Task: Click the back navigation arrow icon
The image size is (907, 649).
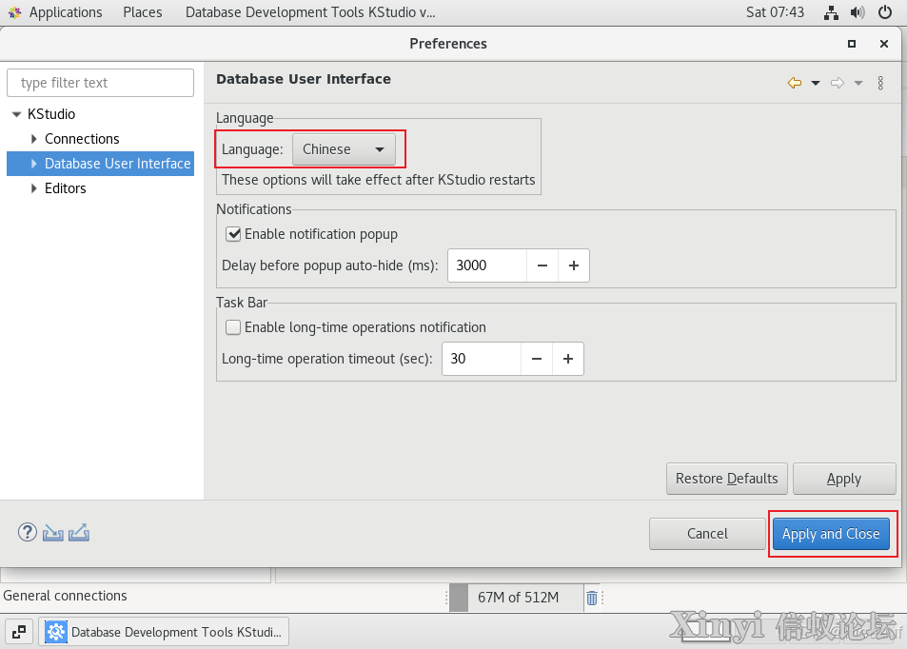Action: (794, 83)
